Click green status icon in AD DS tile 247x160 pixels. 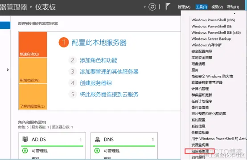click(25, 151)
